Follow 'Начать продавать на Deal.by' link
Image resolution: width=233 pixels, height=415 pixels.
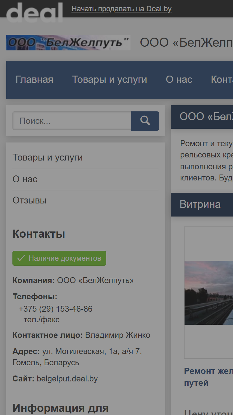point(121,9)
